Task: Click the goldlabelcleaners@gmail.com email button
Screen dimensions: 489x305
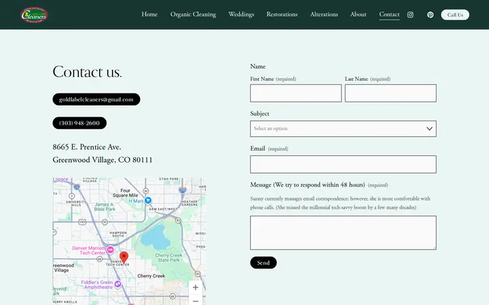Action: pos(96,99)
